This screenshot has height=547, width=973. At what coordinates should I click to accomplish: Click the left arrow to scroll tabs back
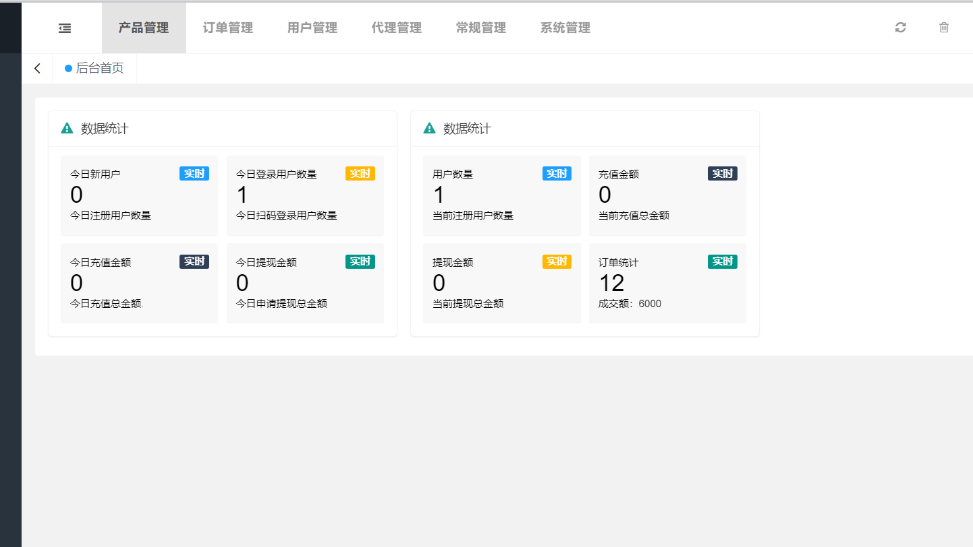(37, 68)
